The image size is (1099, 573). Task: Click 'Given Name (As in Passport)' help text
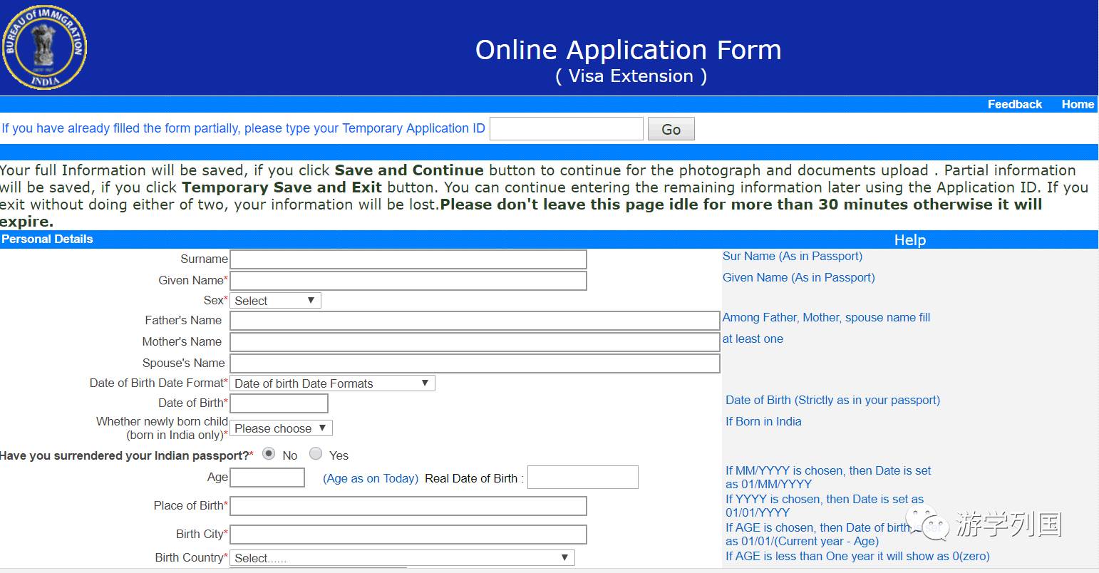[x=799, y=278]
